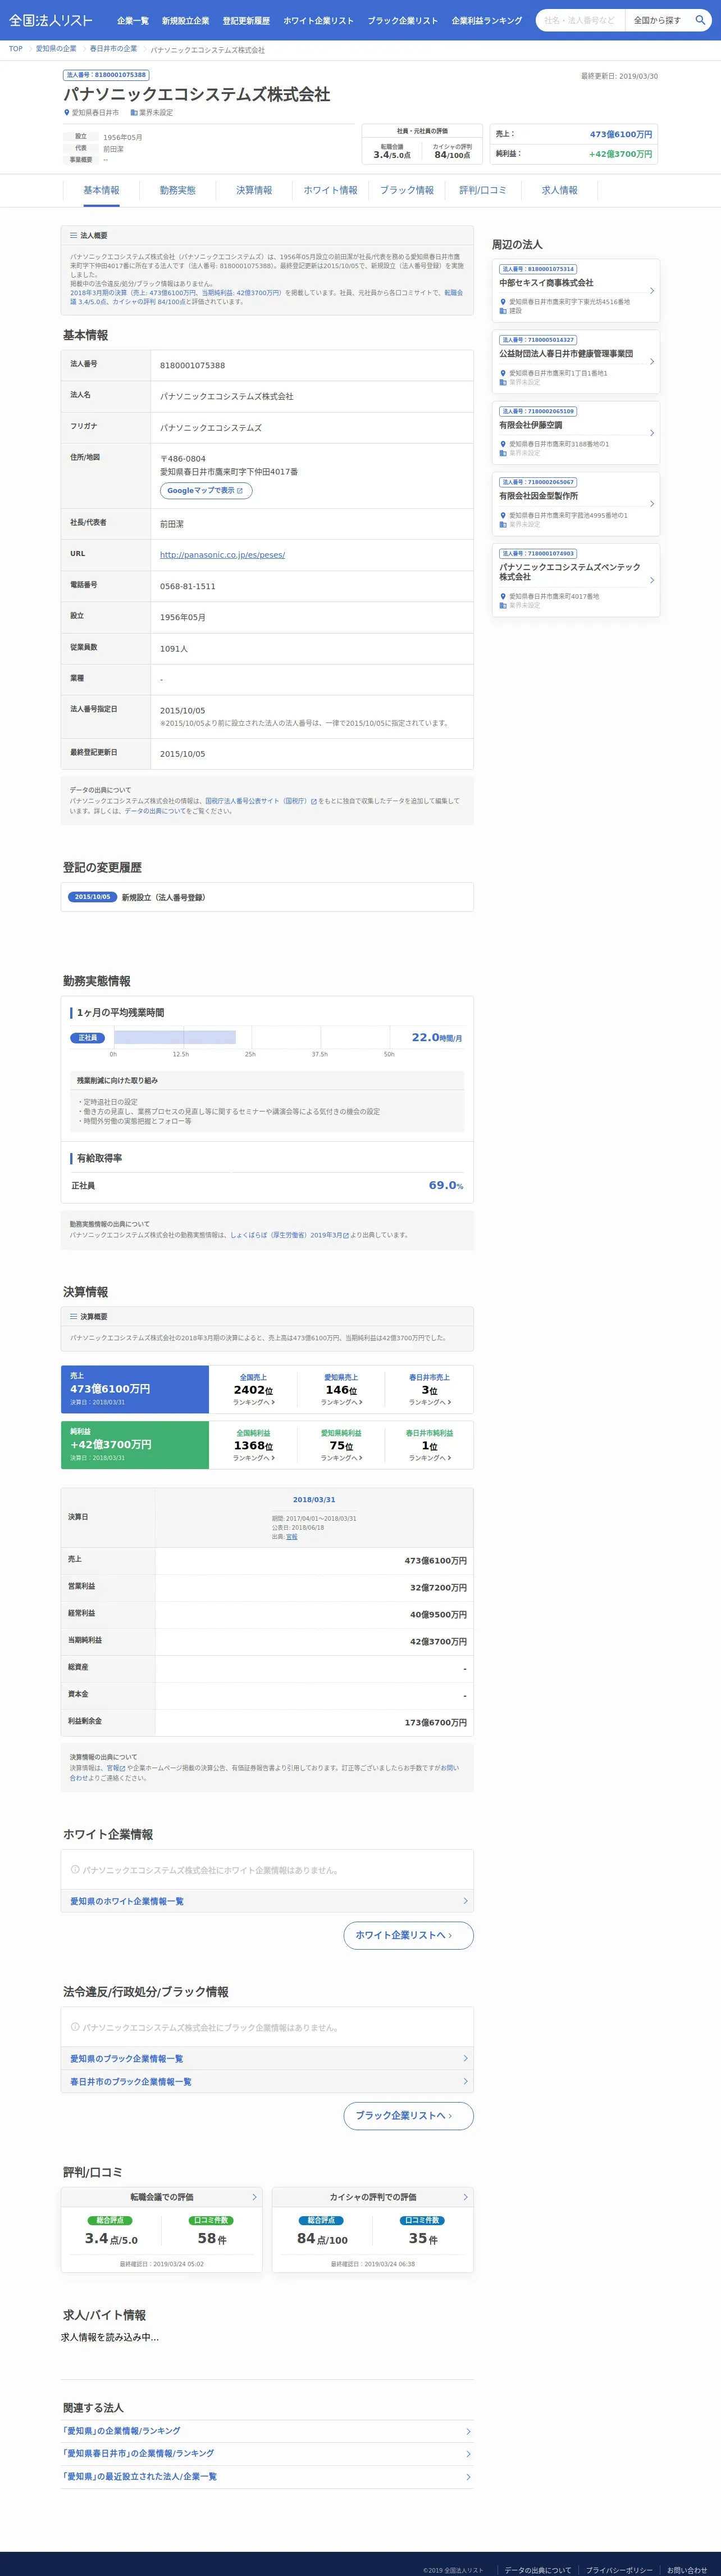Screen dimensions: 721x2576
Task: Click the building icon beside 業界未設定 under company name
Action: click(133, 113)
